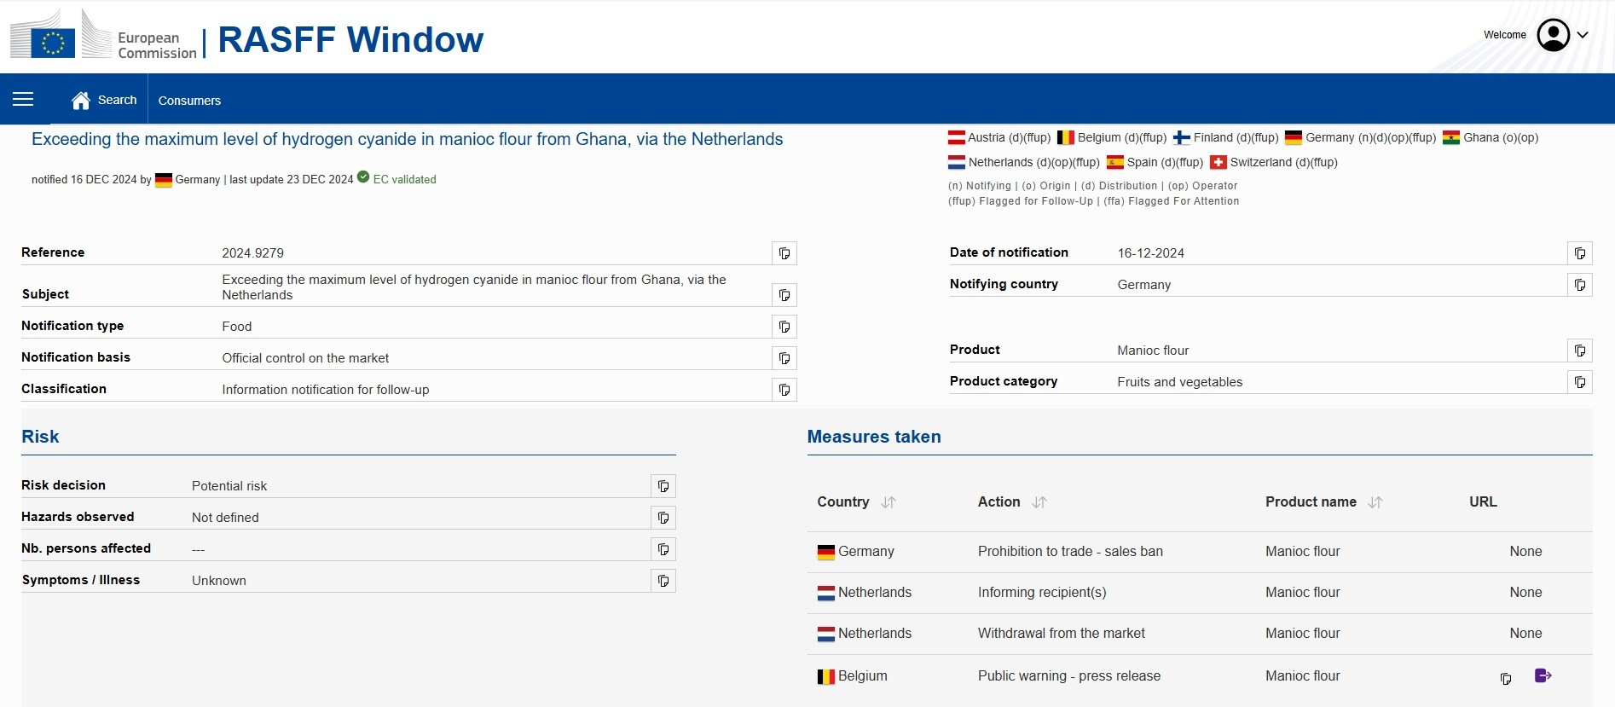The height and width of the screenshot is (707, 1615).
Task: Sort measures table by Action
Action: click(1039, 502)
